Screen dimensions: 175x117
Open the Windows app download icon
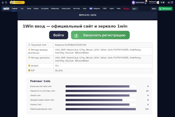(158, 2)
